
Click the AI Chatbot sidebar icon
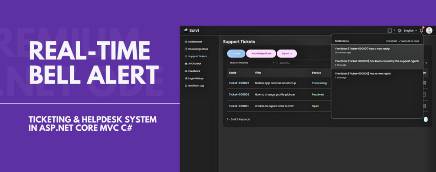coord(186,64)
